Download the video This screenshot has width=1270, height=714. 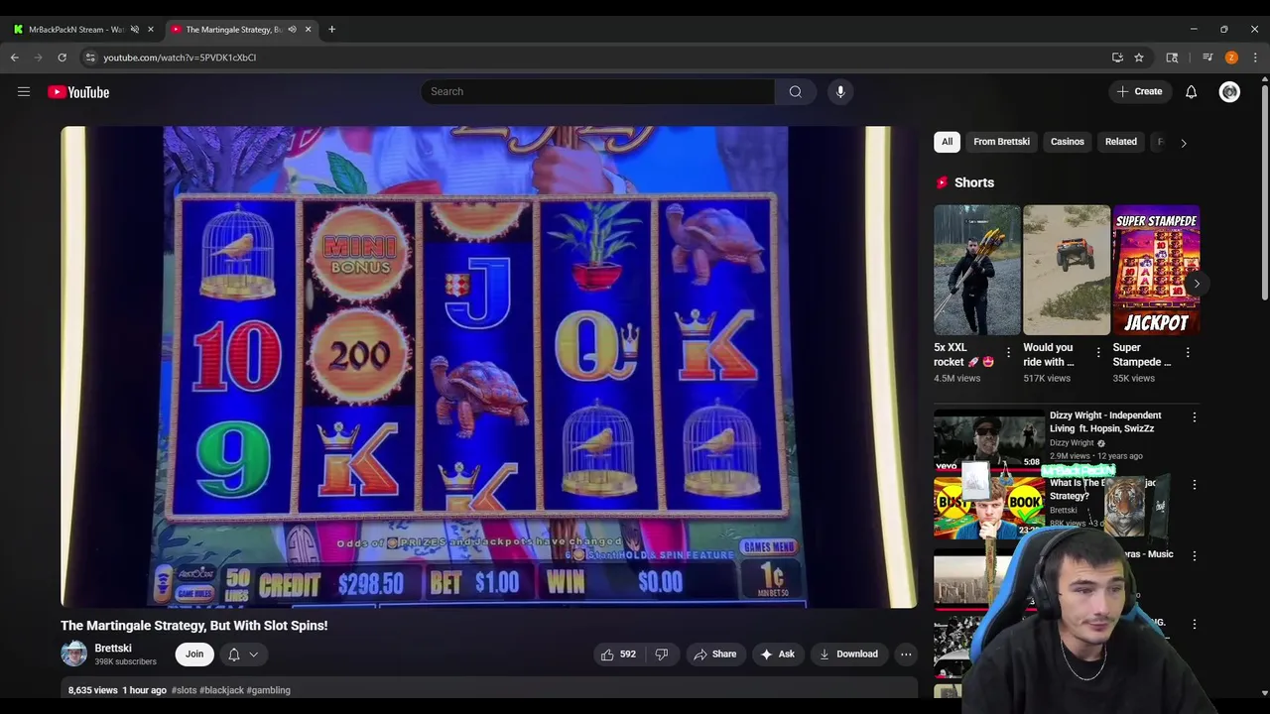[848, 654]
